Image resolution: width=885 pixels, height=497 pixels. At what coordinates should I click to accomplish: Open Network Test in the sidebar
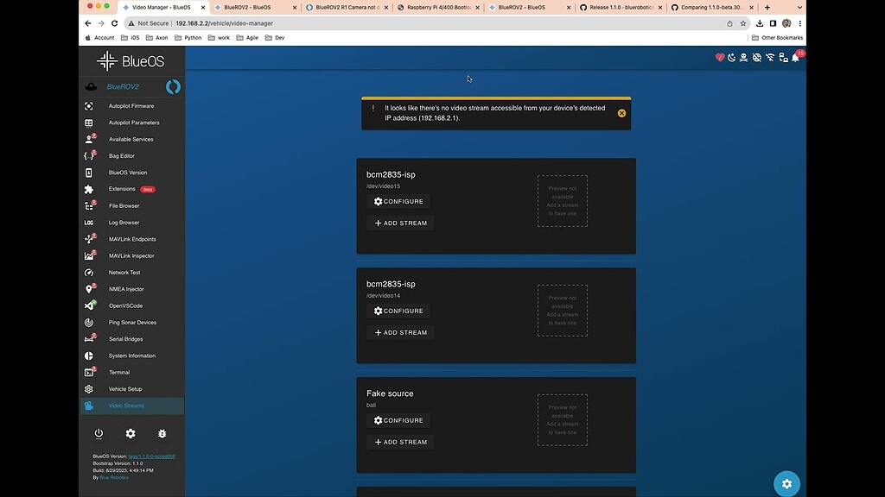pyautogui.click(x=123, y=272)
